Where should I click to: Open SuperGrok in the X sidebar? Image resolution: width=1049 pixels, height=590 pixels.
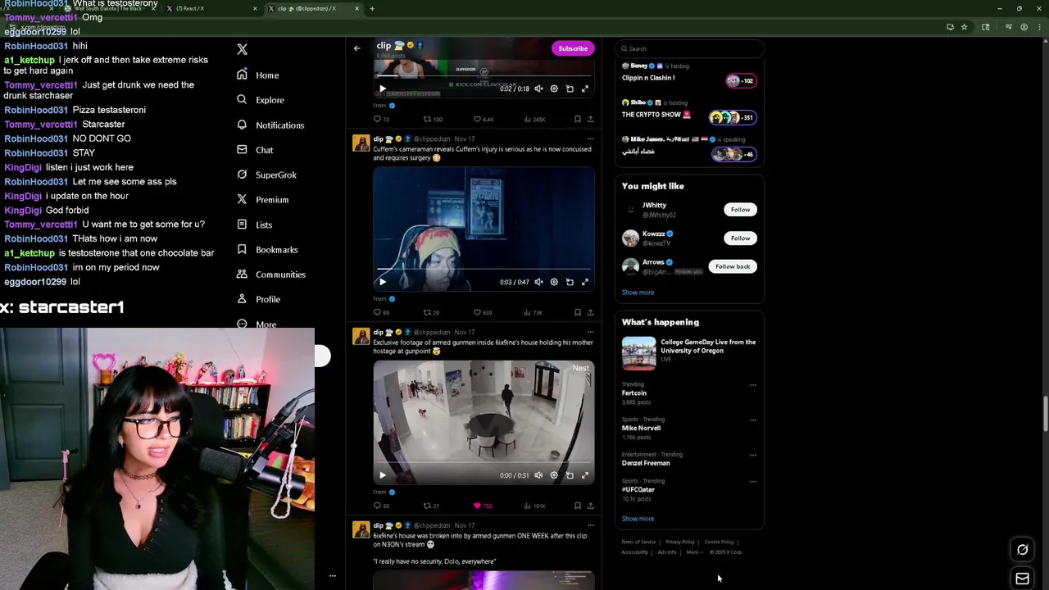(266, 175)
